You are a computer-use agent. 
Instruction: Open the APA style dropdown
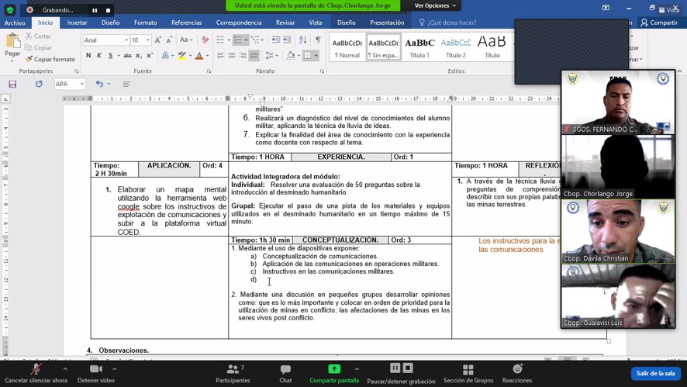[82, 84]
